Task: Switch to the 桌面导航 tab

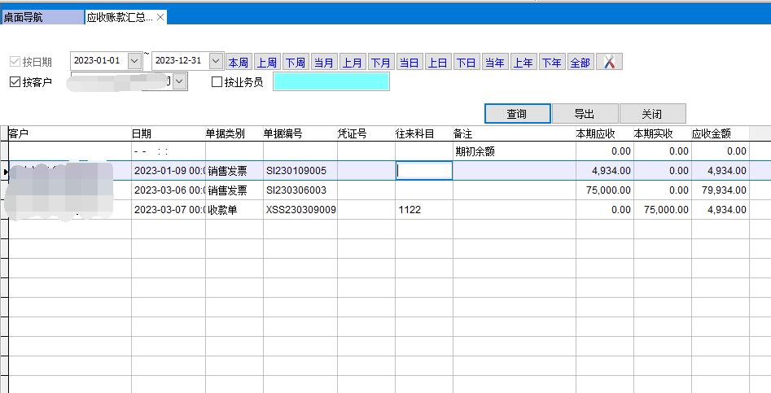Action: point(41,17)
